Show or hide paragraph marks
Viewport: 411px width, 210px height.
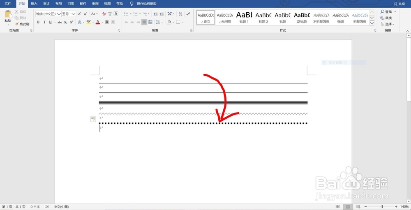click(188, 14)
